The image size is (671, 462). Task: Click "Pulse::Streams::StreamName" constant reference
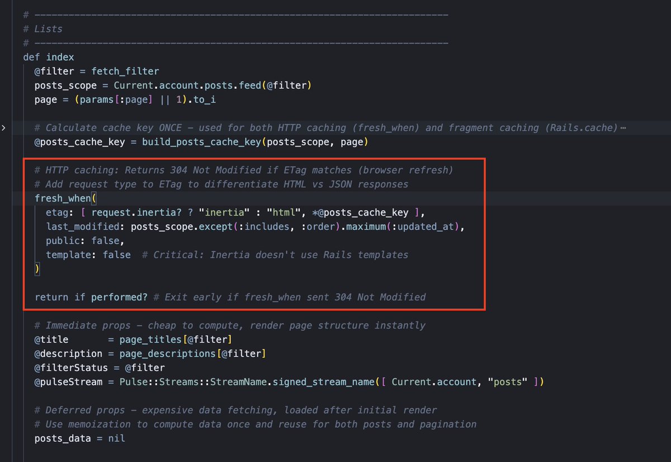point(193,382)
